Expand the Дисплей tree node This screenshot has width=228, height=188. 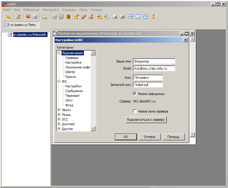59,124
